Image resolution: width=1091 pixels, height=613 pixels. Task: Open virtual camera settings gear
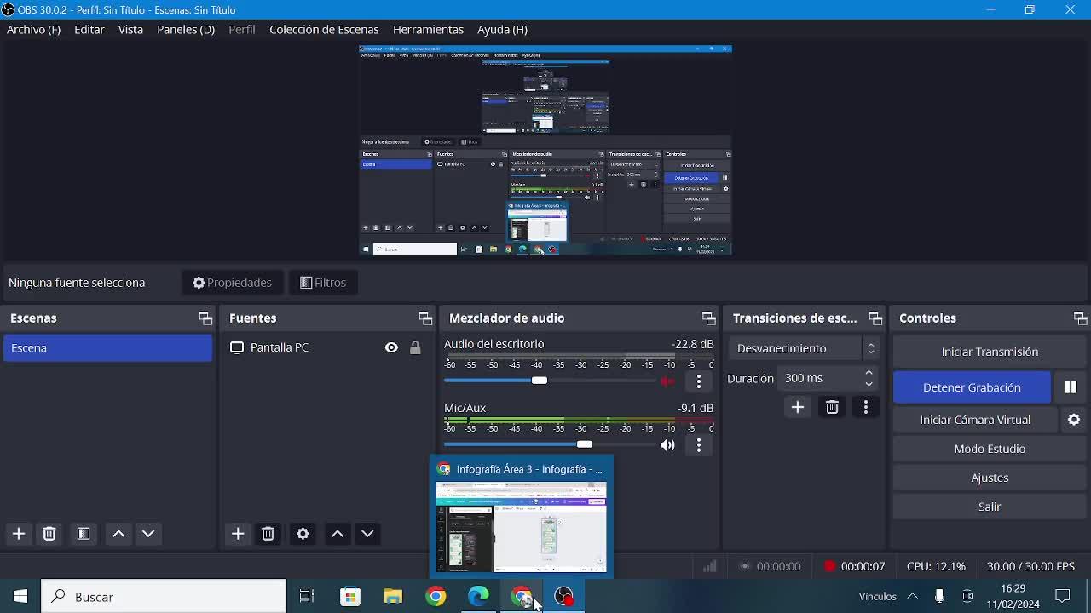point(1074,420)
